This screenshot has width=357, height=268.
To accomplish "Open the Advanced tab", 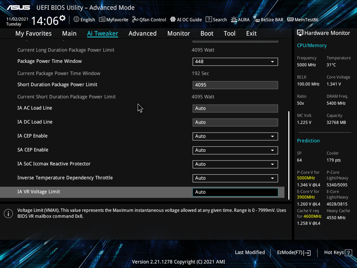I will tap(143, 33).
